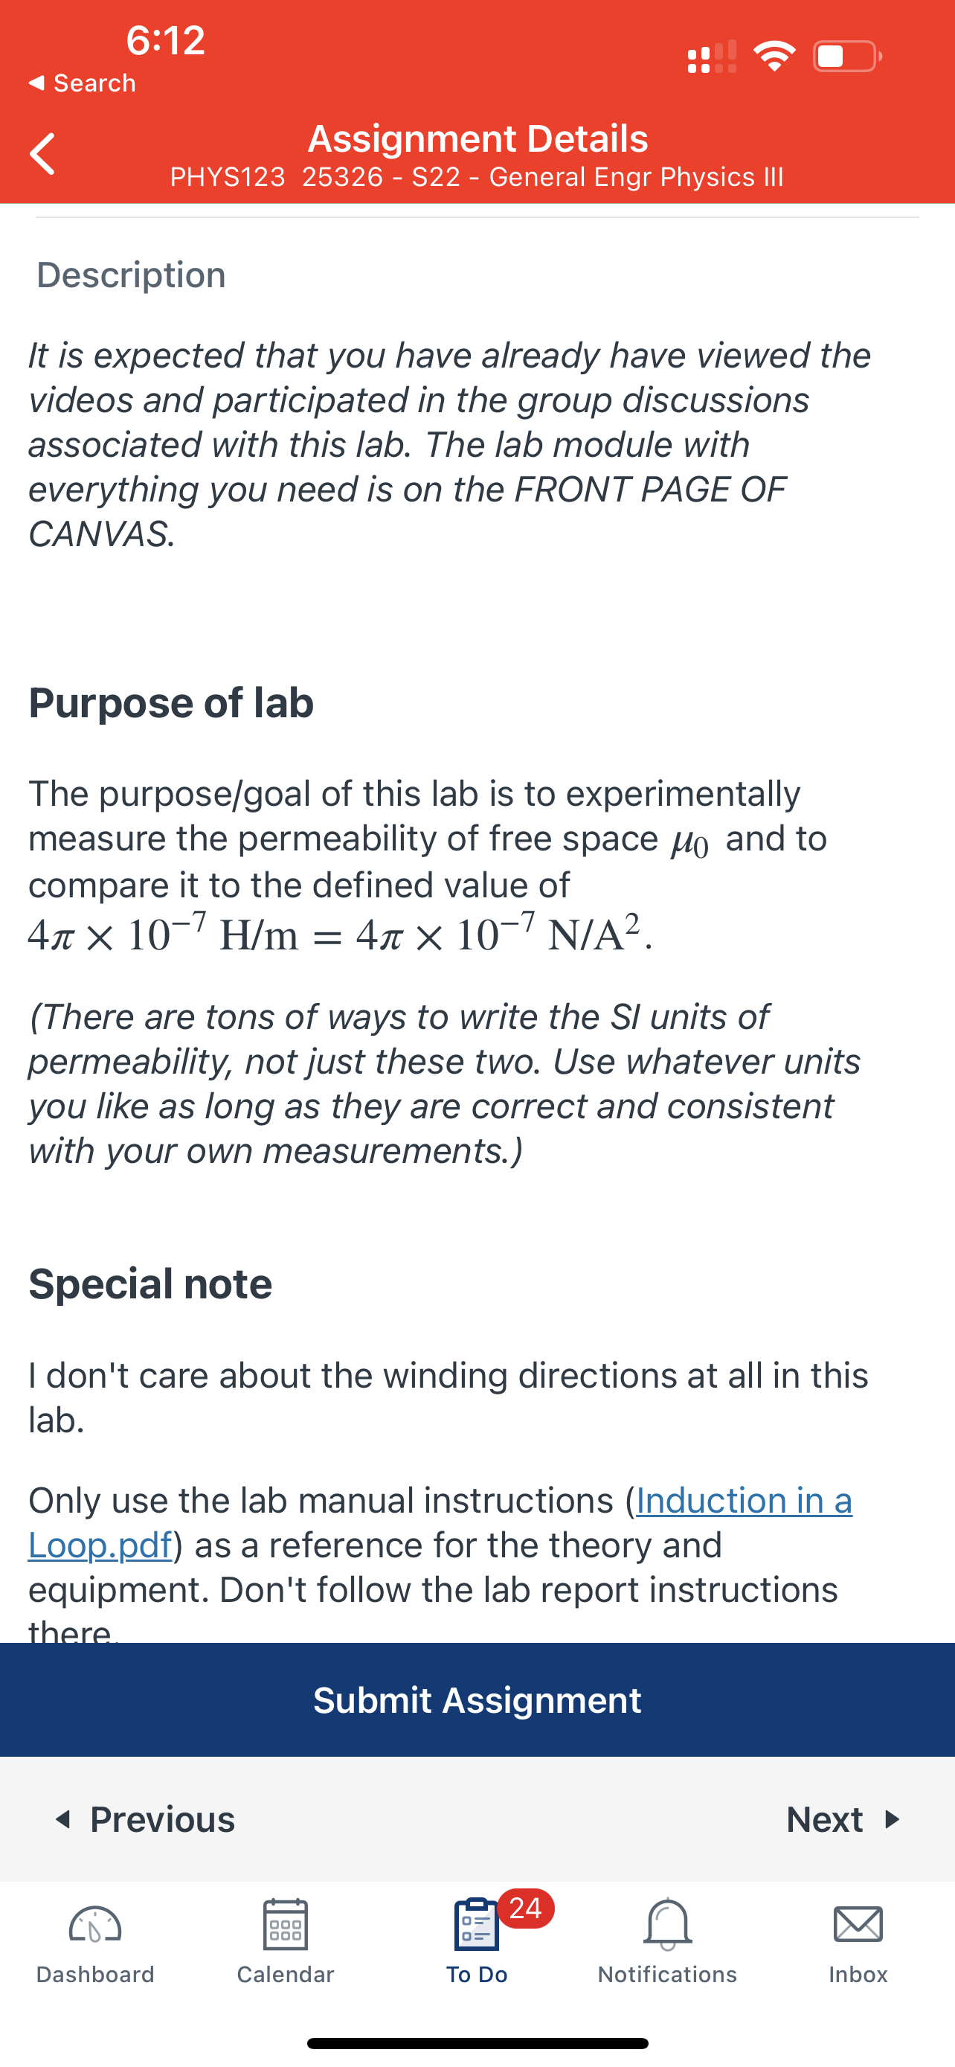Open the Calendar tab icon
This screenshot has width=955, height=2067.
(286, 1924)
